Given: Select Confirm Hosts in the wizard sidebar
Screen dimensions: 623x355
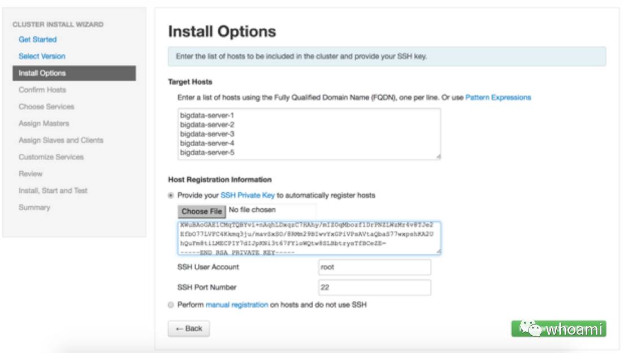Looking at the screenshot, I should tap(42, 90).
